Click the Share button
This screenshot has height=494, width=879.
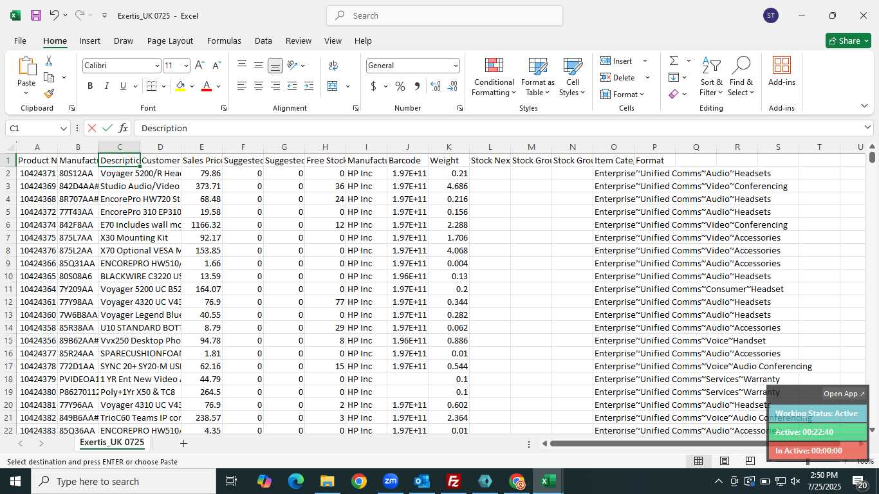[848, 41]
